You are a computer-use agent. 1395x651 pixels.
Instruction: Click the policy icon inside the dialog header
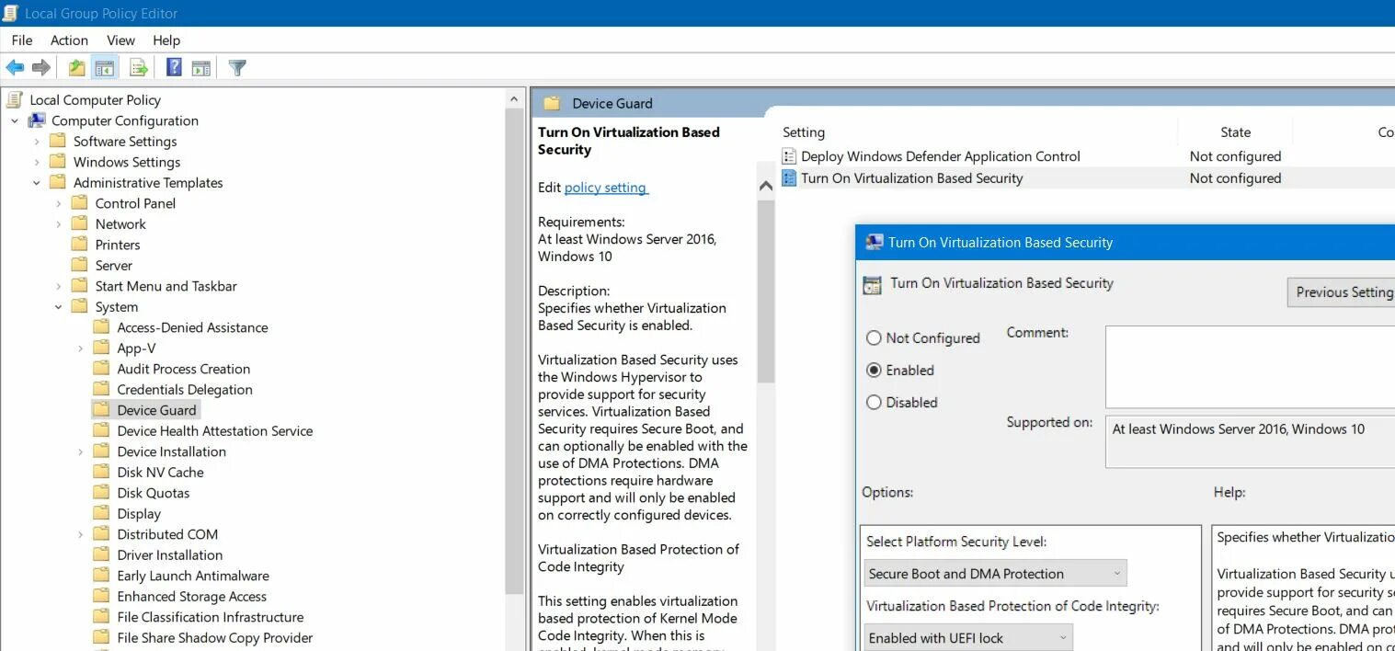872,285
